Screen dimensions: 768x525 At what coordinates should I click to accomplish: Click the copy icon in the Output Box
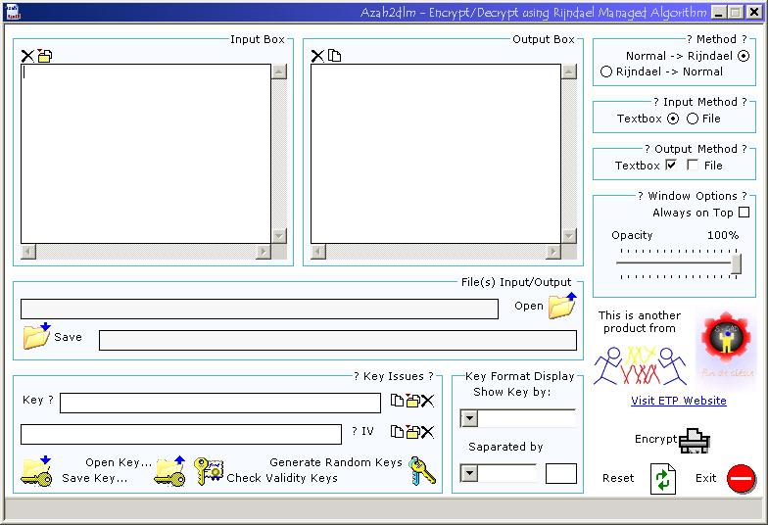tap(335, 56)
